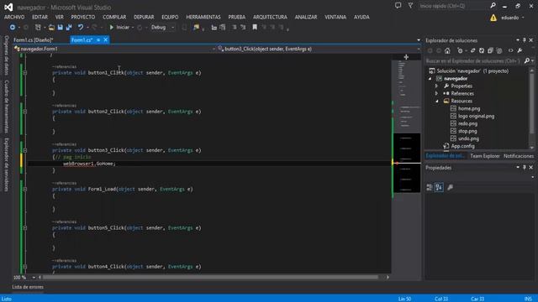Open the EDITAR menu
The image size is (538, 302).
(40, 17)
